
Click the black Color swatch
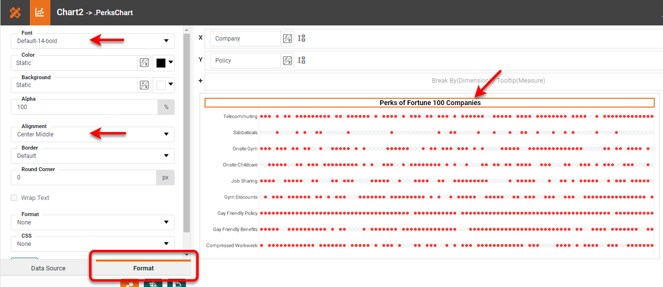[x=161, y=63]
